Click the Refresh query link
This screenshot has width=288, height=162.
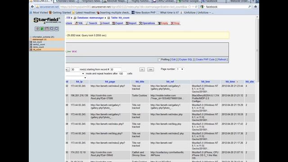pyautogui.click(x=222, y=59)
